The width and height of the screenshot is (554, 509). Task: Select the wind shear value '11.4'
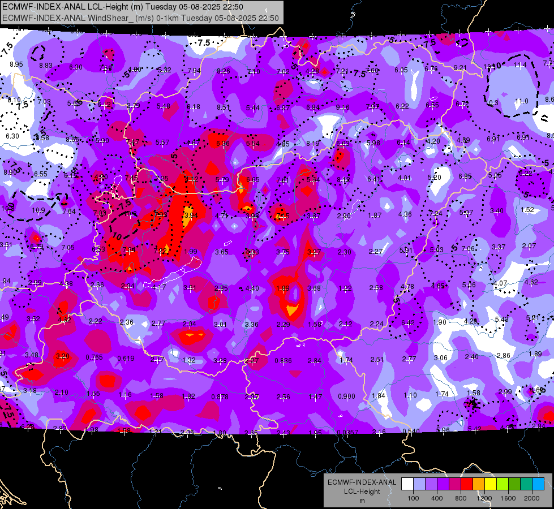519,65
